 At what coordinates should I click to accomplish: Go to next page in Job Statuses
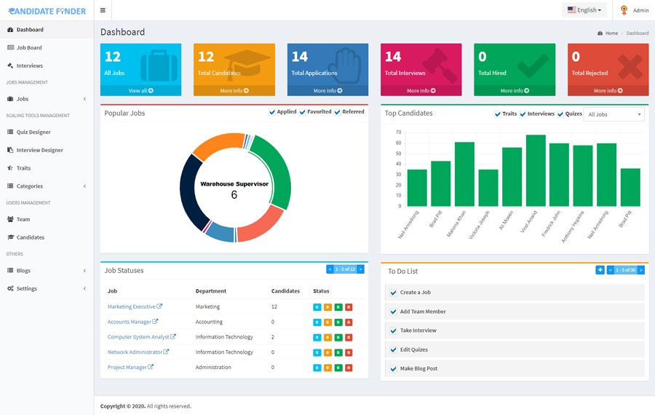point(360,269)
